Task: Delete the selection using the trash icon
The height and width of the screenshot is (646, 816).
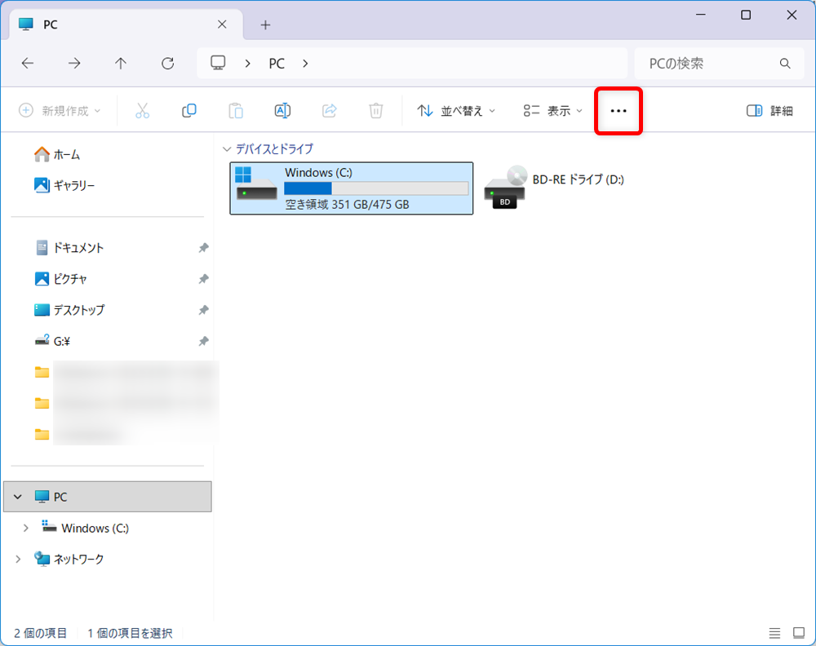Action: pos(375,110)
